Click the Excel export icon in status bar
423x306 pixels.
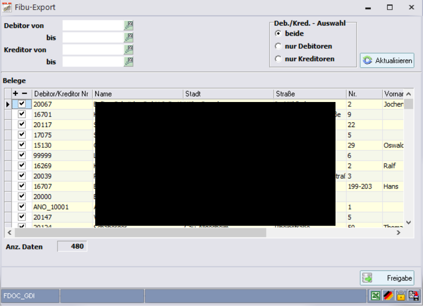pos(376,295)
